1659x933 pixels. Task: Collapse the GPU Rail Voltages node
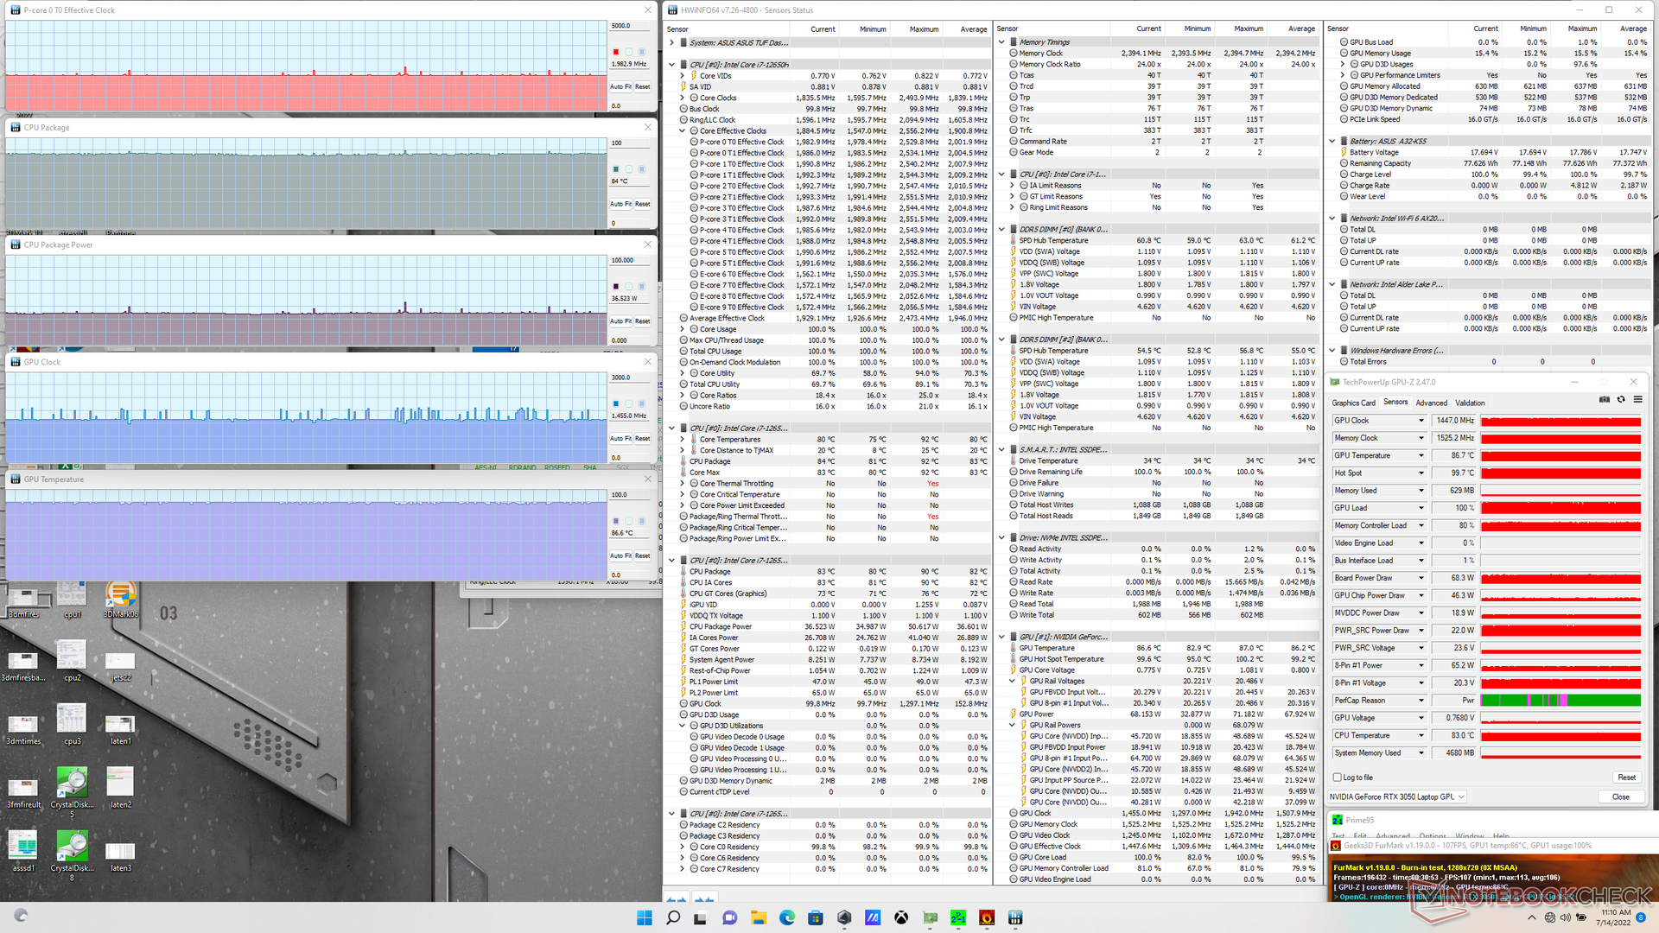click(1012, 682)
